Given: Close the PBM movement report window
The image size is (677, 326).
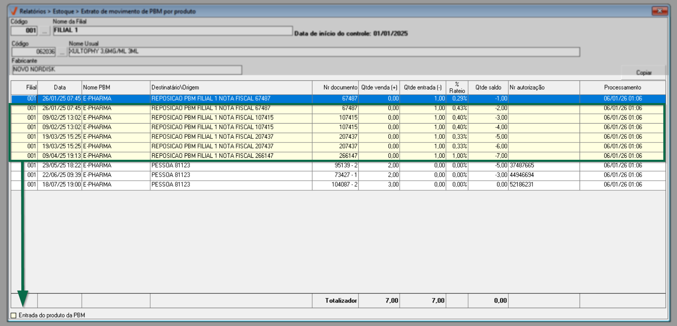Looking at the screenshot, I should click(x=659, y=11).
